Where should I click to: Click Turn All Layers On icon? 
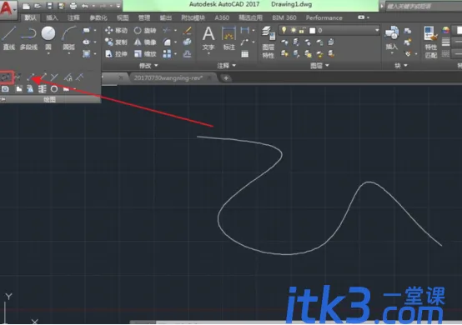[284, 54]
